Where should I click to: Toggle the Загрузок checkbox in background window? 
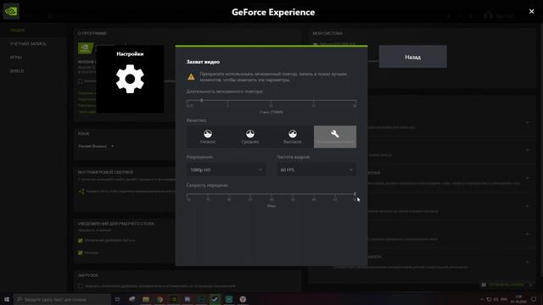tap(81, 286)
